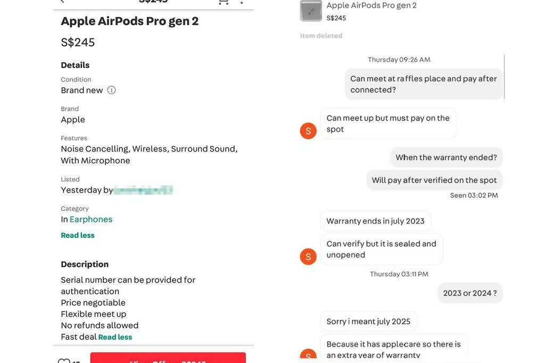
Task: Collapse details with Read less under Category
Action: [x=78, y=235]
